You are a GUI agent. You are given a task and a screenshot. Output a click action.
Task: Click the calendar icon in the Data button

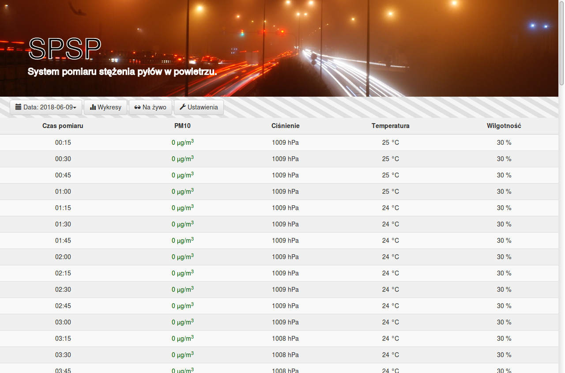[x=18, y=107]
